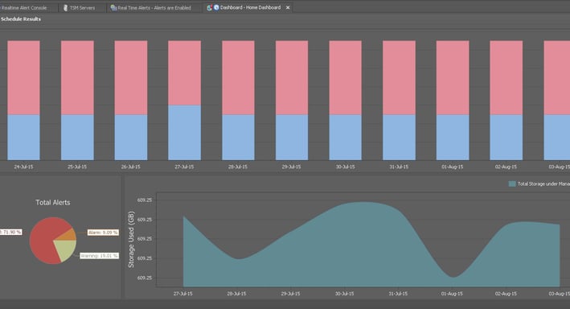
Task: Click the 24-Jul-15 bar chart axis label
Action: pos(23,167)
